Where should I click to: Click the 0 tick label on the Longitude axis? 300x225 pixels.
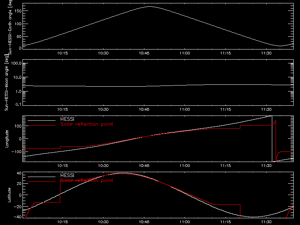pyautogui.click(x=21, y=139)
